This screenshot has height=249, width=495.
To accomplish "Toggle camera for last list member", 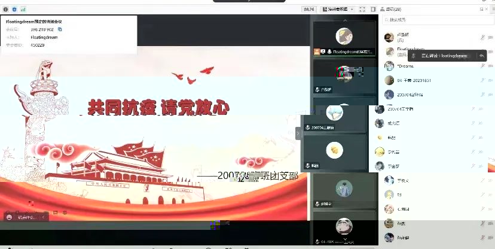I will [x=490, y=238].
